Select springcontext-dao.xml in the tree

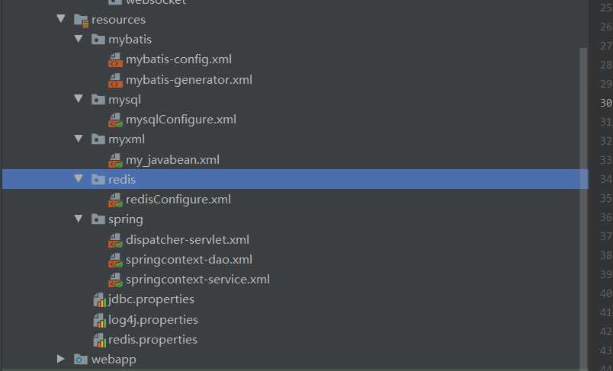point(188,260)
